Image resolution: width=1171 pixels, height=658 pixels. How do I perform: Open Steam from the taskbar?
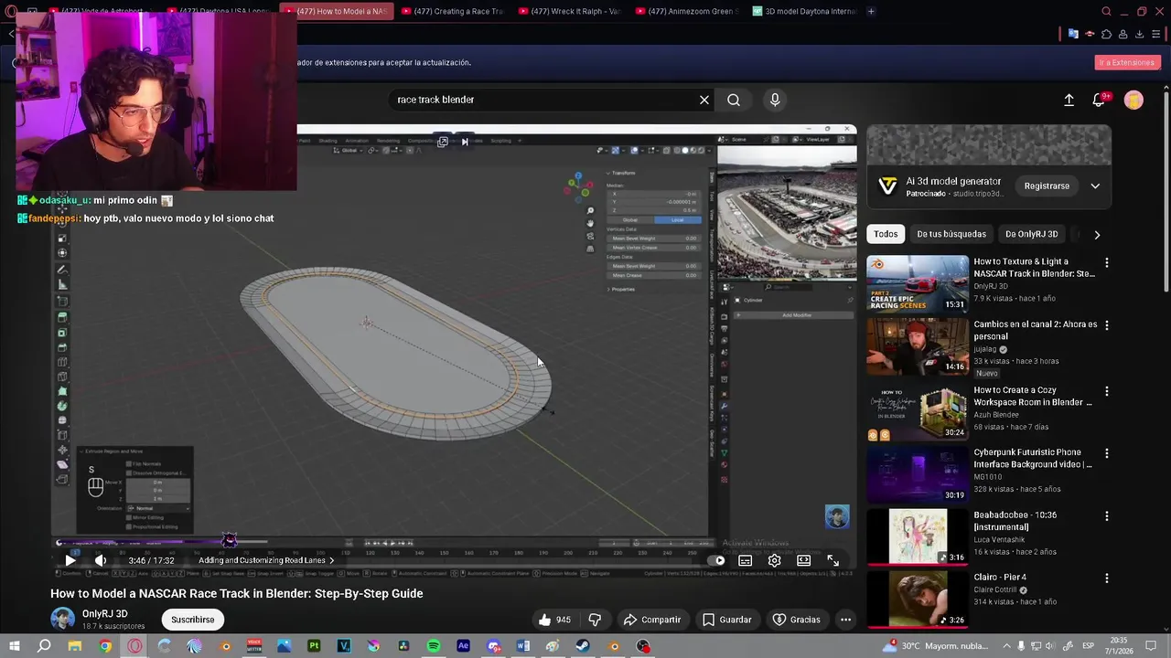click(583, 646)
